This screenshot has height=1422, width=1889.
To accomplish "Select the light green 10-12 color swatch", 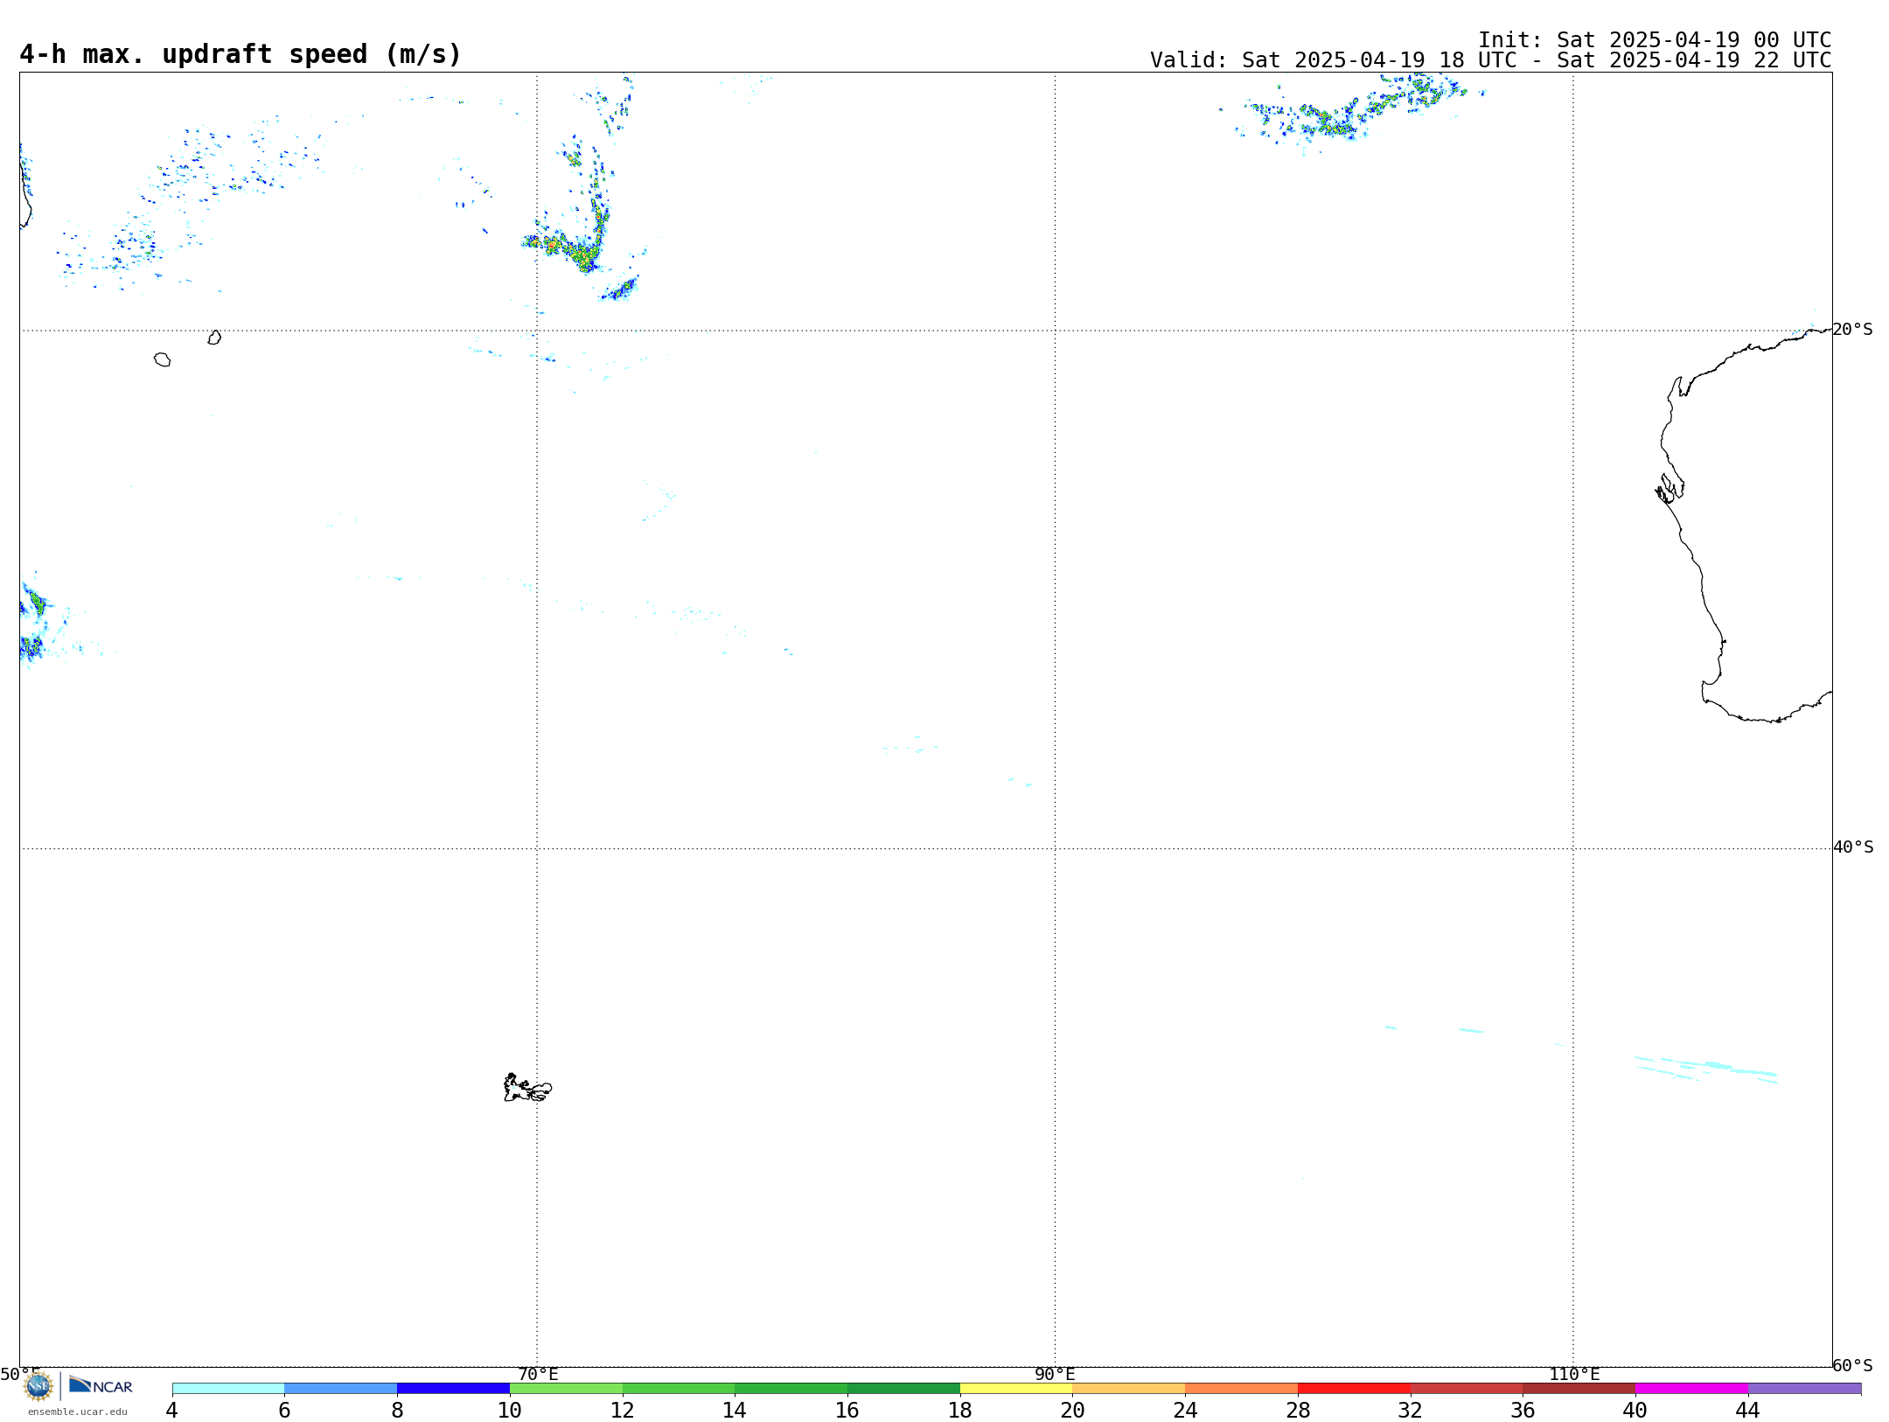I will (566, 1388).
